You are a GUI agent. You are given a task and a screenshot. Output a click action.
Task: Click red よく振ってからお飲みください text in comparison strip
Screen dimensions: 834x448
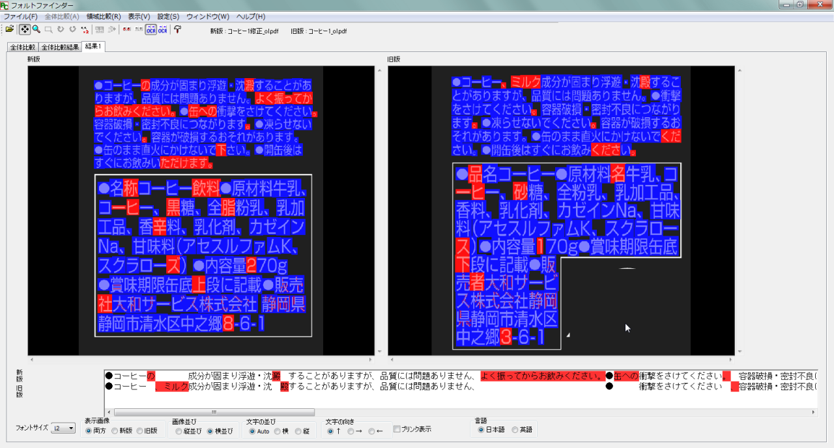(541, 376)
